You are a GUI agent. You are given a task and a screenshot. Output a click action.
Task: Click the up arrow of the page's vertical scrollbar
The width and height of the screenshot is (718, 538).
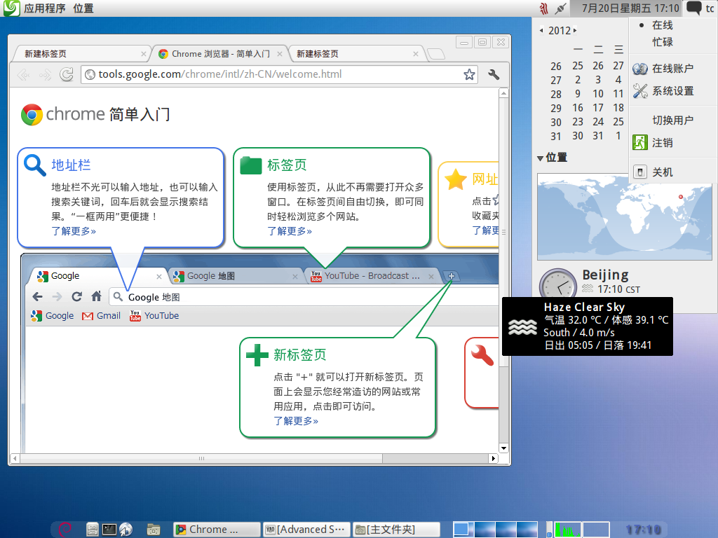[x=503, y=93]
